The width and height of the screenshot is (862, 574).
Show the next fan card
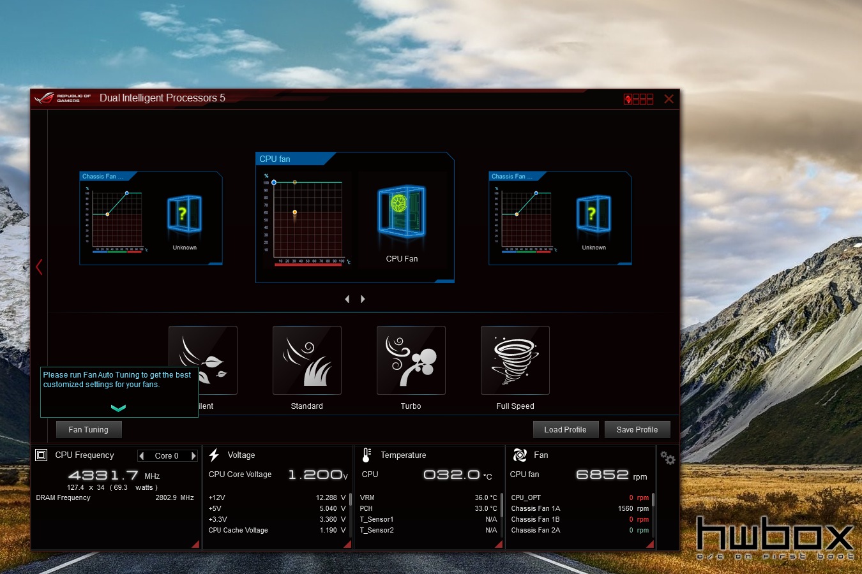click(x=363, y=299)
